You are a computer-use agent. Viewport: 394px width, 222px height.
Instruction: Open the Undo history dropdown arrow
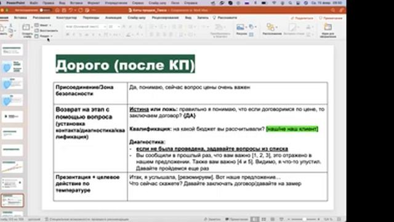[x=75, y=10]
